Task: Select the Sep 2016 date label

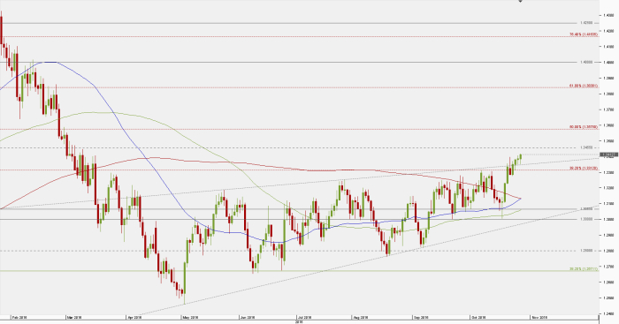Action: (x=421, y=317)
